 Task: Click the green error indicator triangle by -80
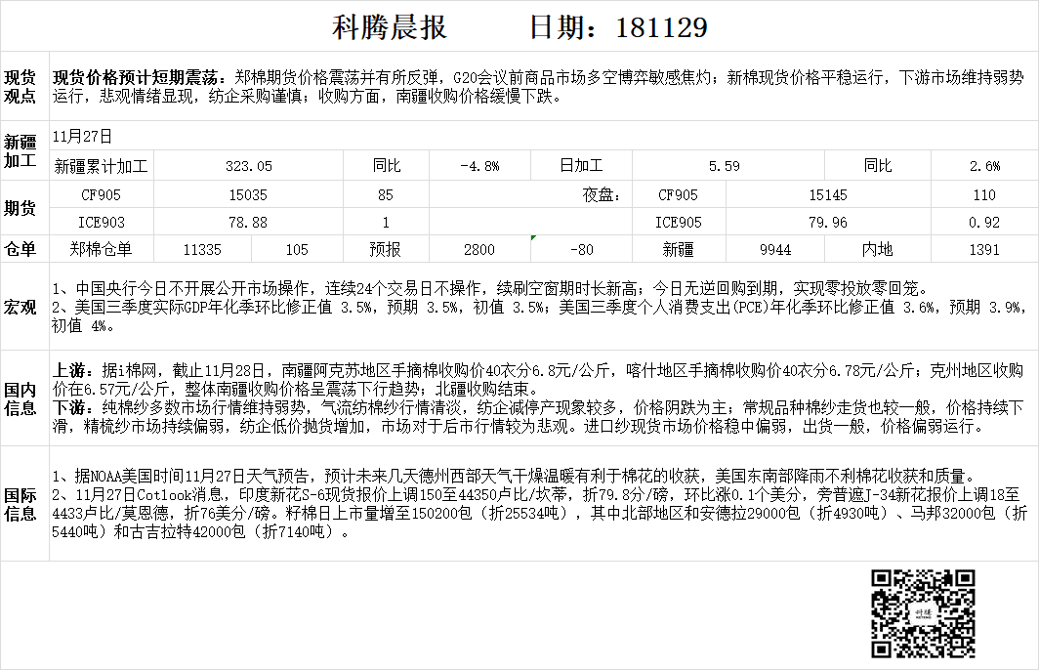click(x=533, y=238)
